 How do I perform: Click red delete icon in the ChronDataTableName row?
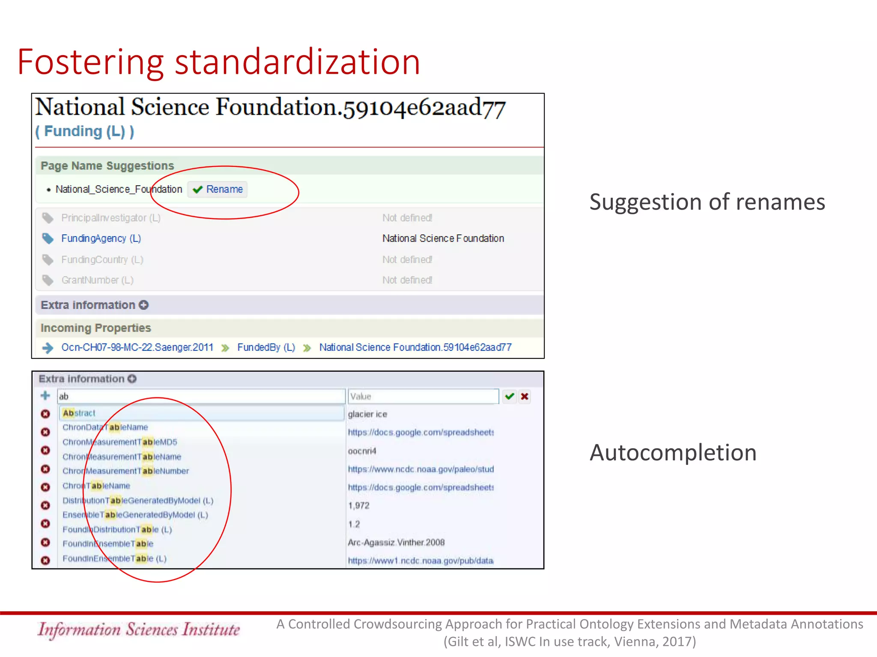point(45,432)
